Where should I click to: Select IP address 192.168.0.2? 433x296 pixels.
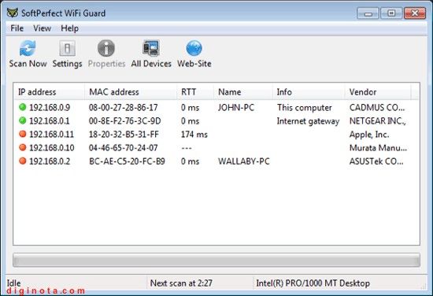pos(50,161)
